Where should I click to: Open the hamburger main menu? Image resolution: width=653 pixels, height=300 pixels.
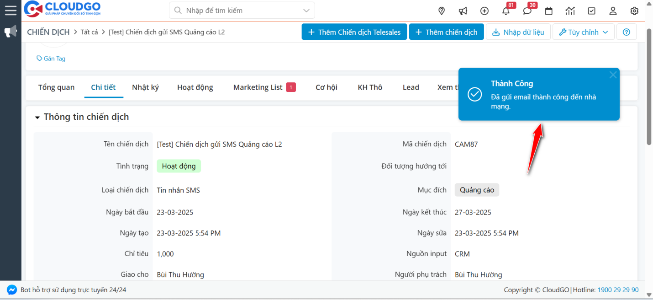click(11, 10)
